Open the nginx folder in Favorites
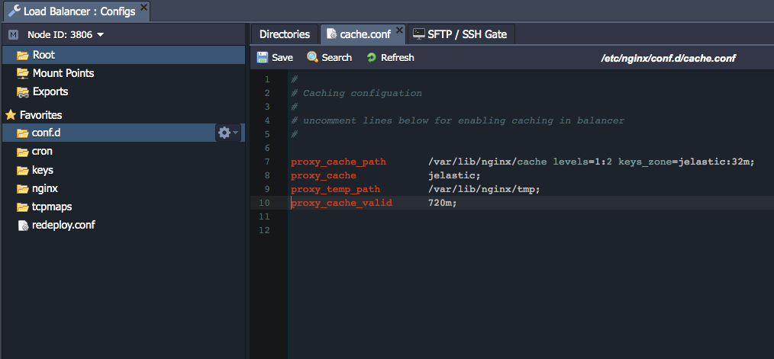The image size is (774, 359). click(x=44, y=188)
